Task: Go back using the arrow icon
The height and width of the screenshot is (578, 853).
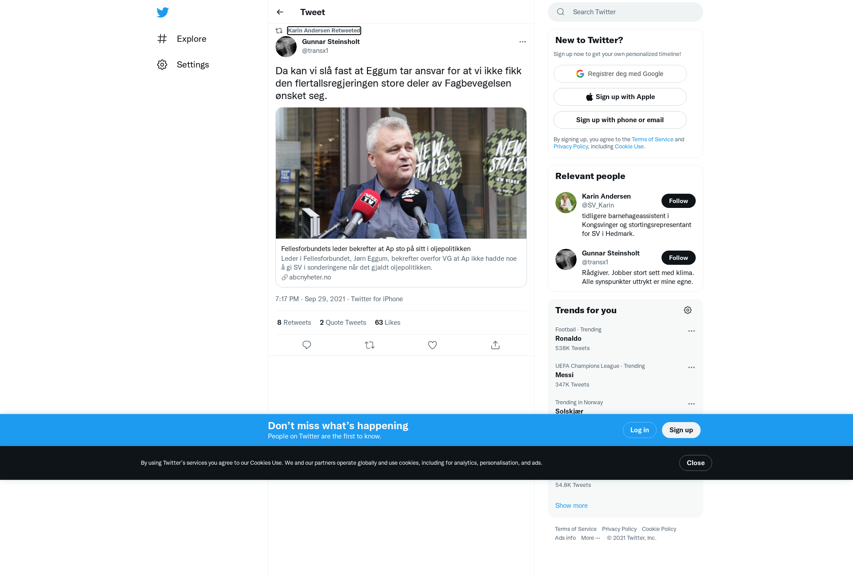Action: pyautogui.click(x=280, y=12)
